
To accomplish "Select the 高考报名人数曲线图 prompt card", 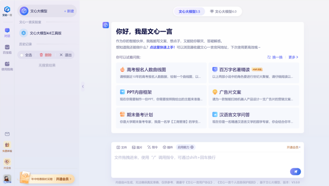I will click(x=161, y=73).
